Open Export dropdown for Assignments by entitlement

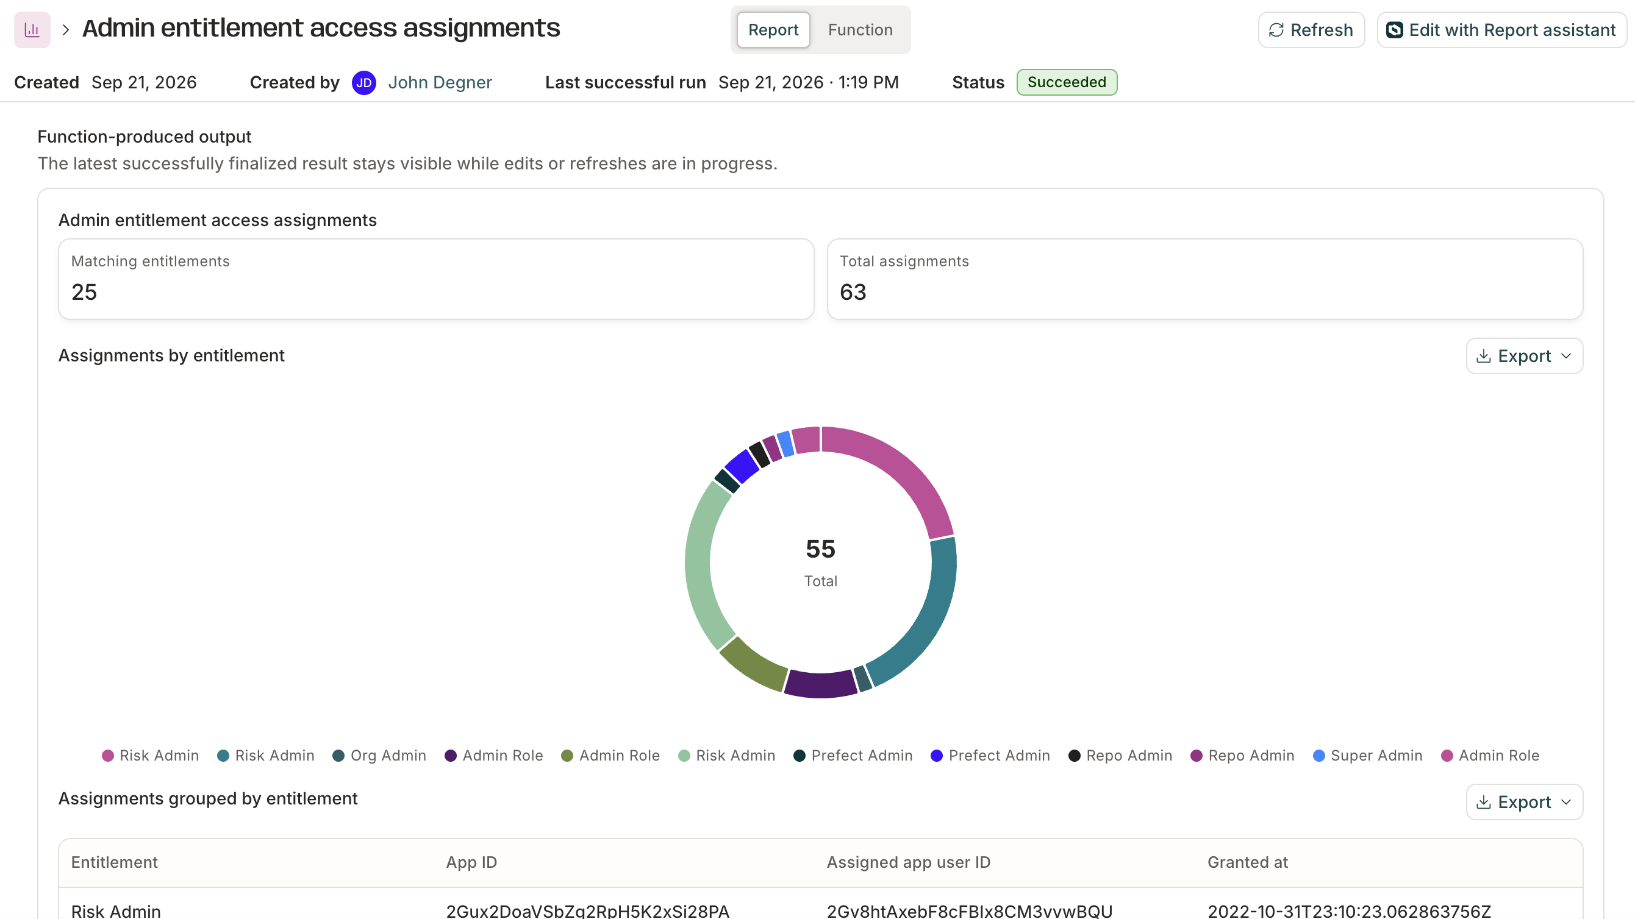[1524, 356]
